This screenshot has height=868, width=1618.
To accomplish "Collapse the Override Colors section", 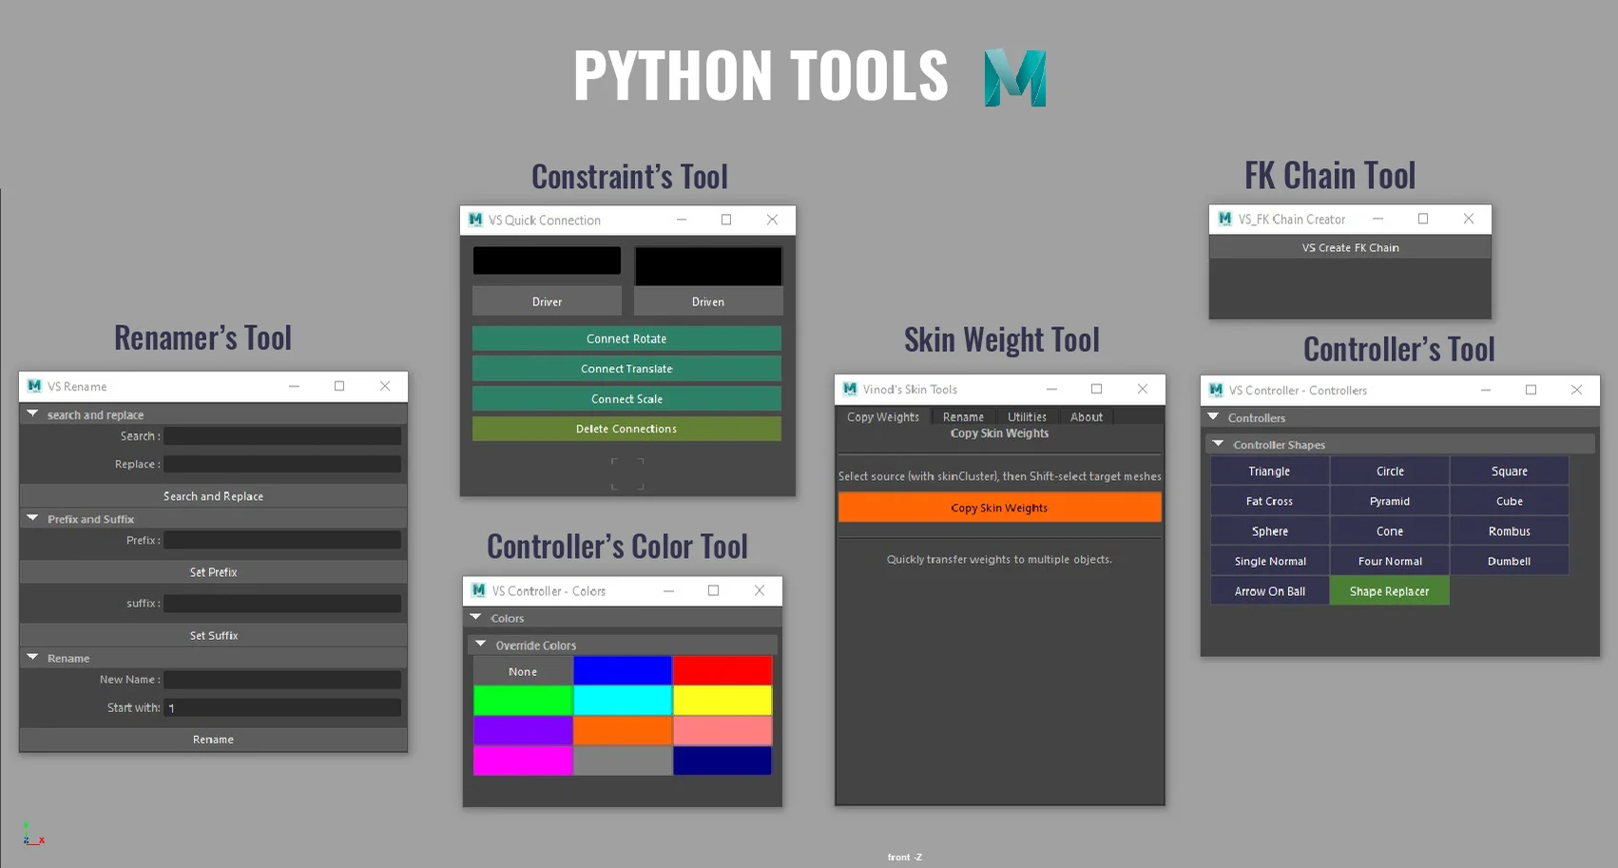I will point(481,645).
